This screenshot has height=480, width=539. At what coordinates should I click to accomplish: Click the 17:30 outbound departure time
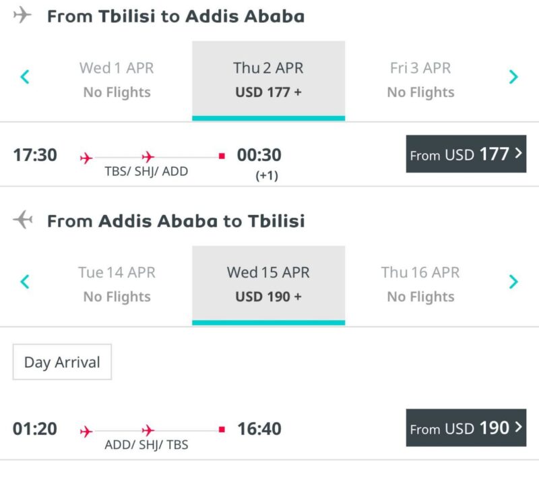35,155
